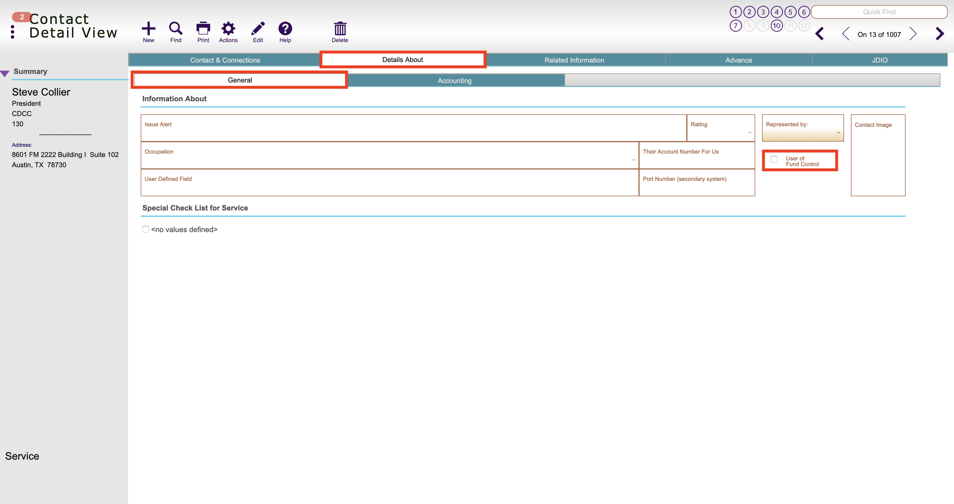Click the Issue Alert field
Screen dimensions: 954x504
(414, 128)
